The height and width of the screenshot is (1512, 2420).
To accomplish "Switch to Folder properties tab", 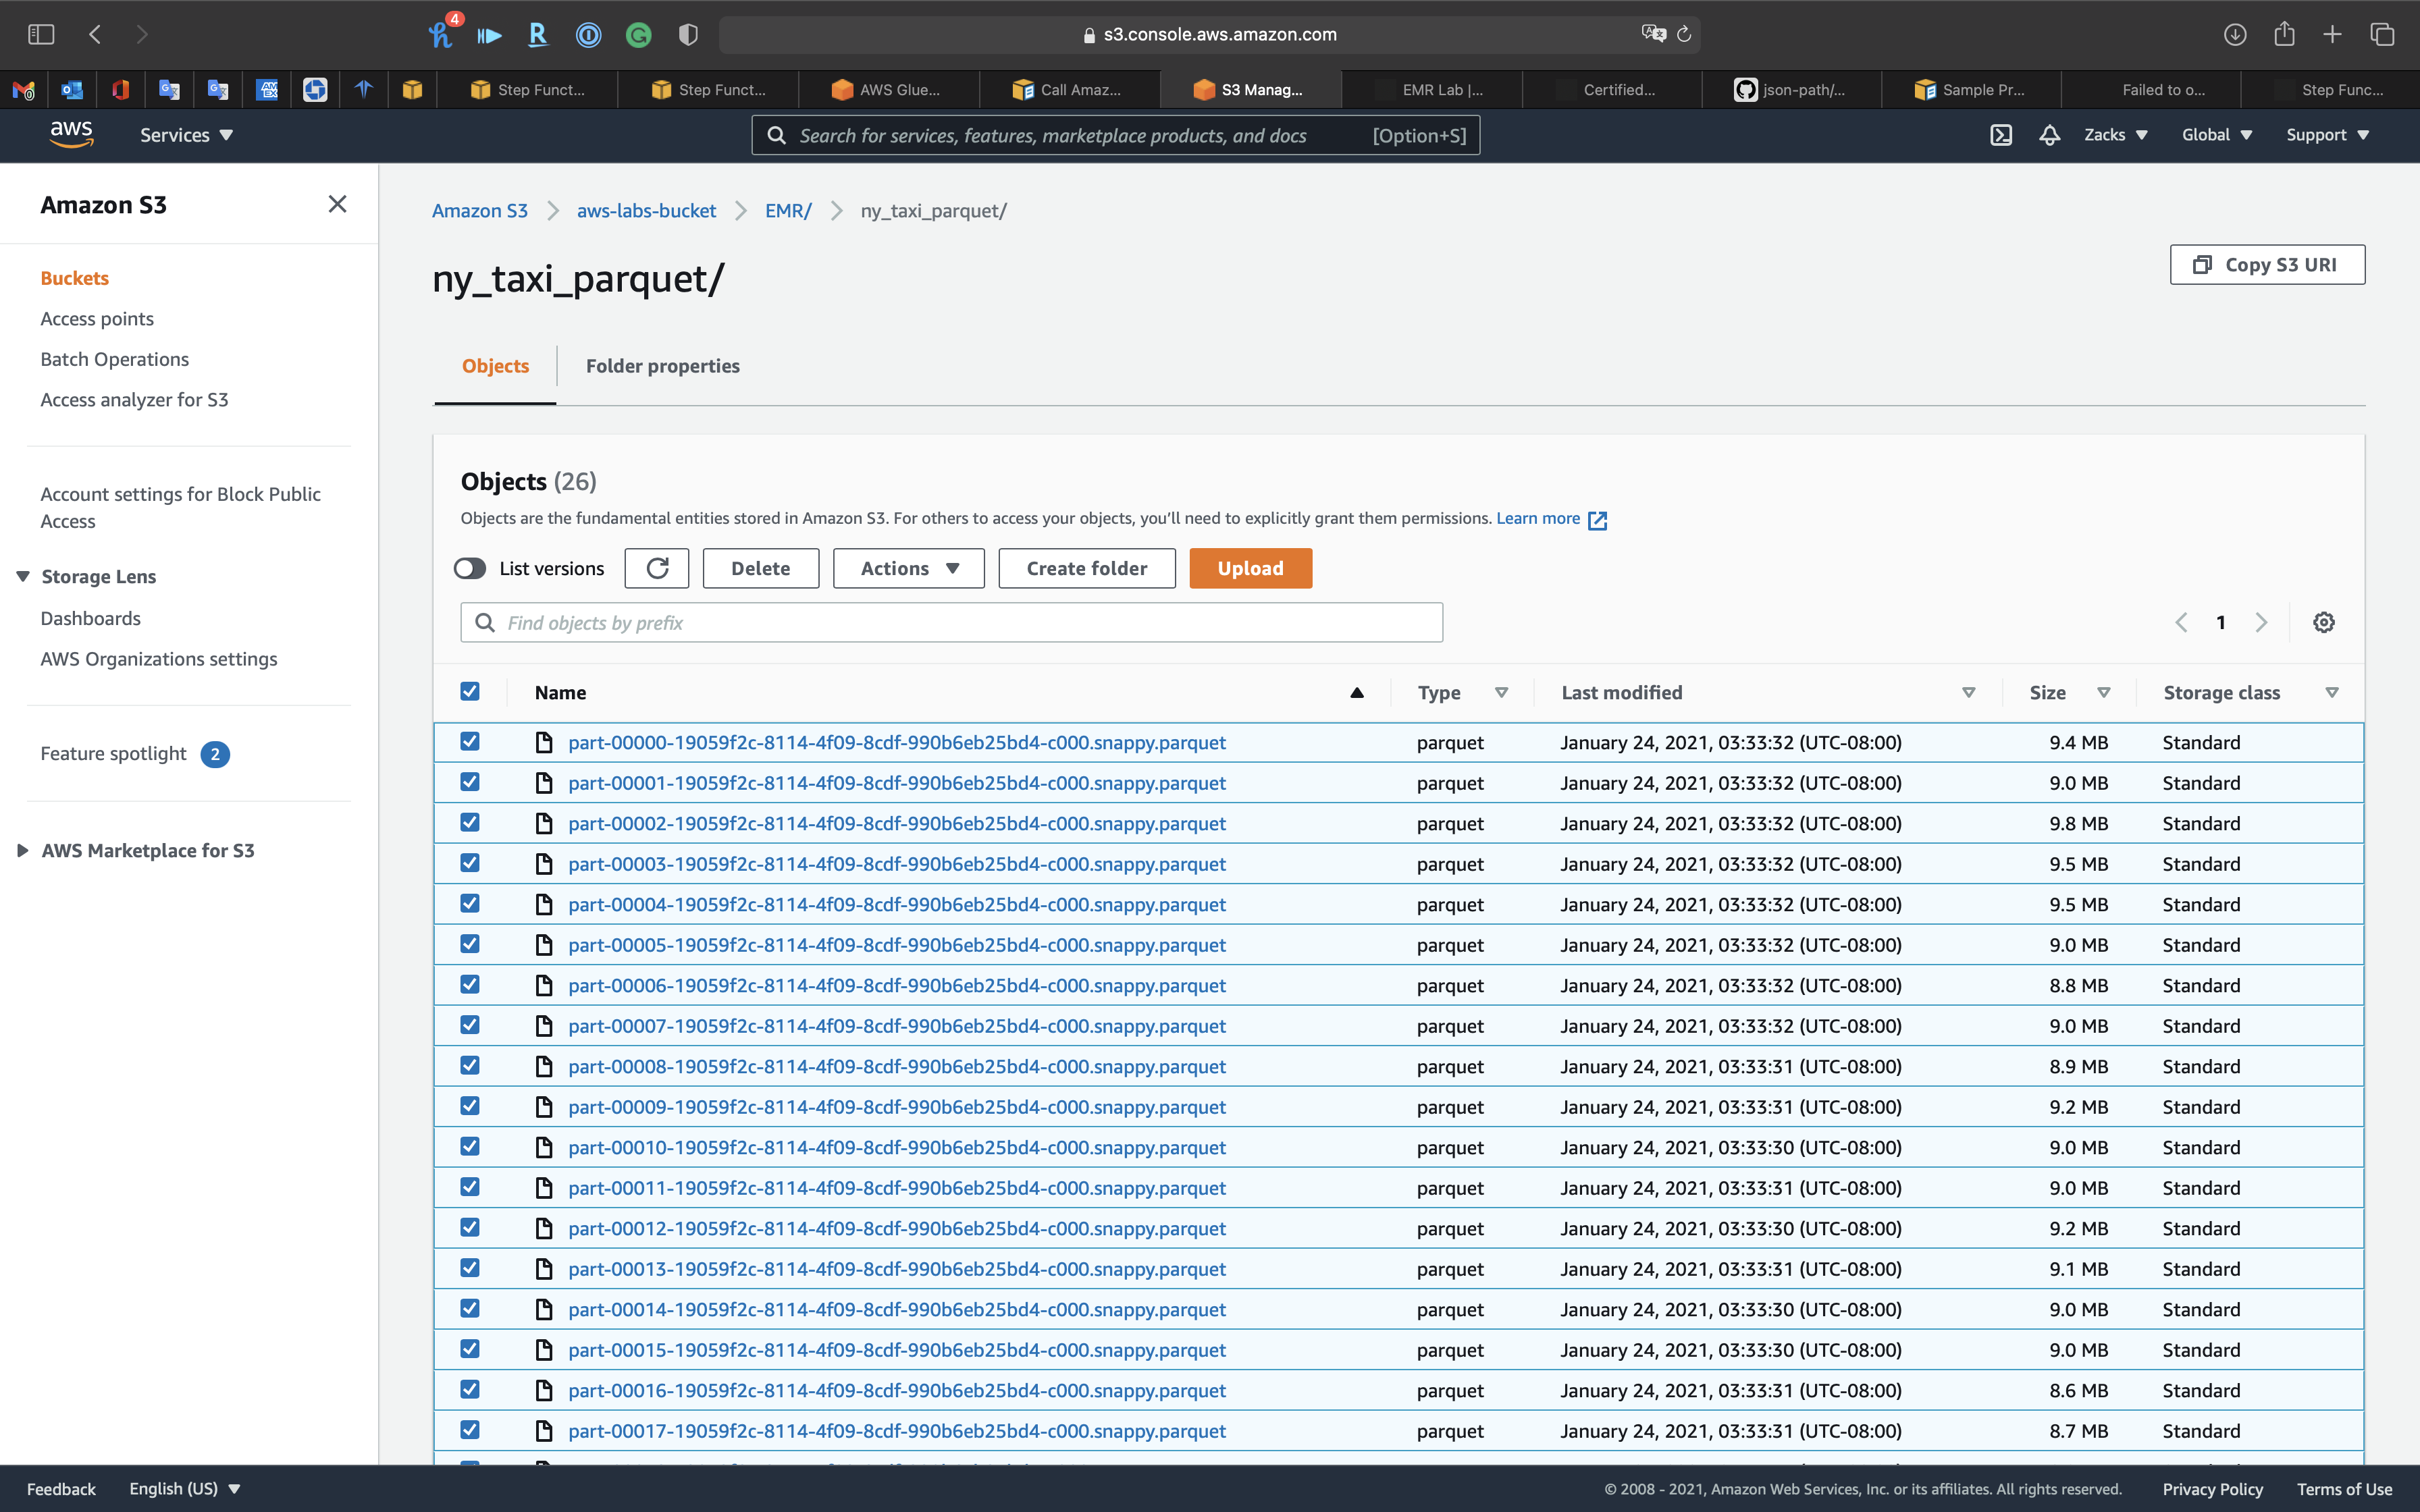I will tap(662, 366).
